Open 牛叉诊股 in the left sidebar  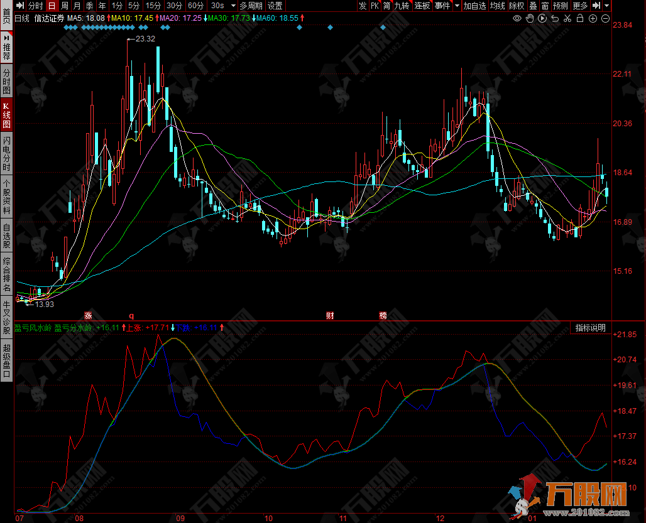click(x=6, y=317)
